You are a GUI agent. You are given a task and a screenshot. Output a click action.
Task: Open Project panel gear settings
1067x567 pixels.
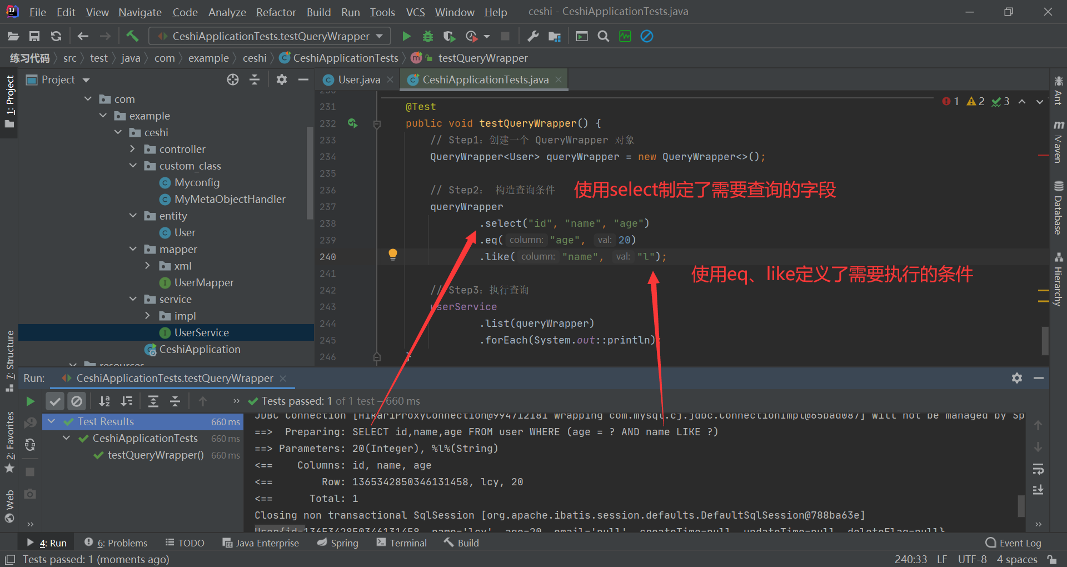pyautogui.click(x=282, y=80)
